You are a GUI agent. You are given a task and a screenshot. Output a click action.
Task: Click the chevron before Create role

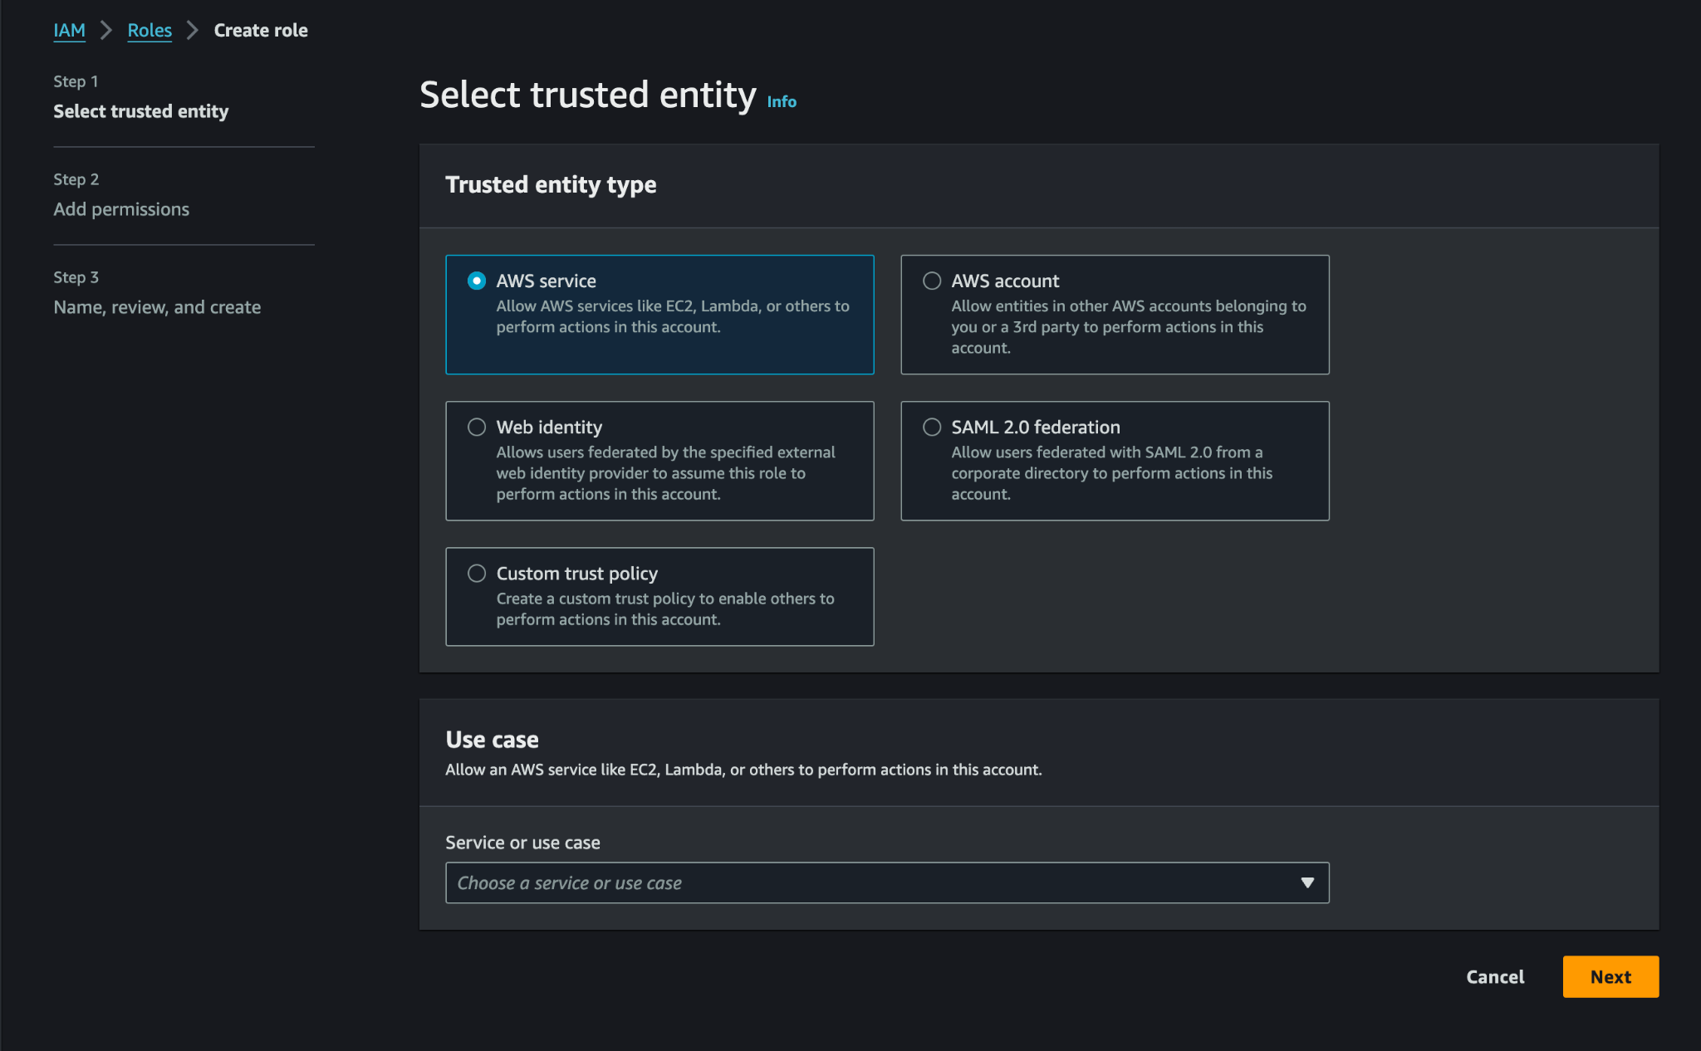[193, 30]
